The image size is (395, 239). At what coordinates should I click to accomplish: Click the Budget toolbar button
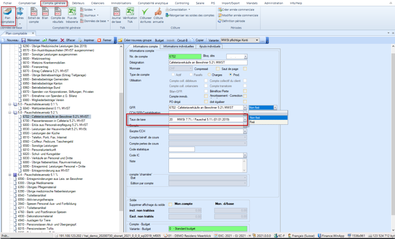pos(159,40)
